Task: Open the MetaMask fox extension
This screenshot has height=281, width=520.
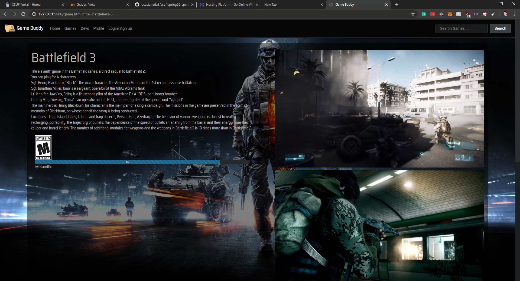Action: pos(450,14)
